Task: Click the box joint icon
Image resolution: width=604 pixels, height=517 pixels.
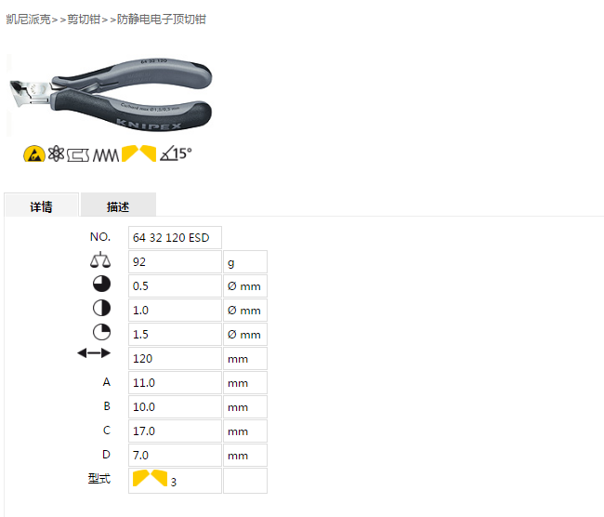Action: (x=78, y=155)
